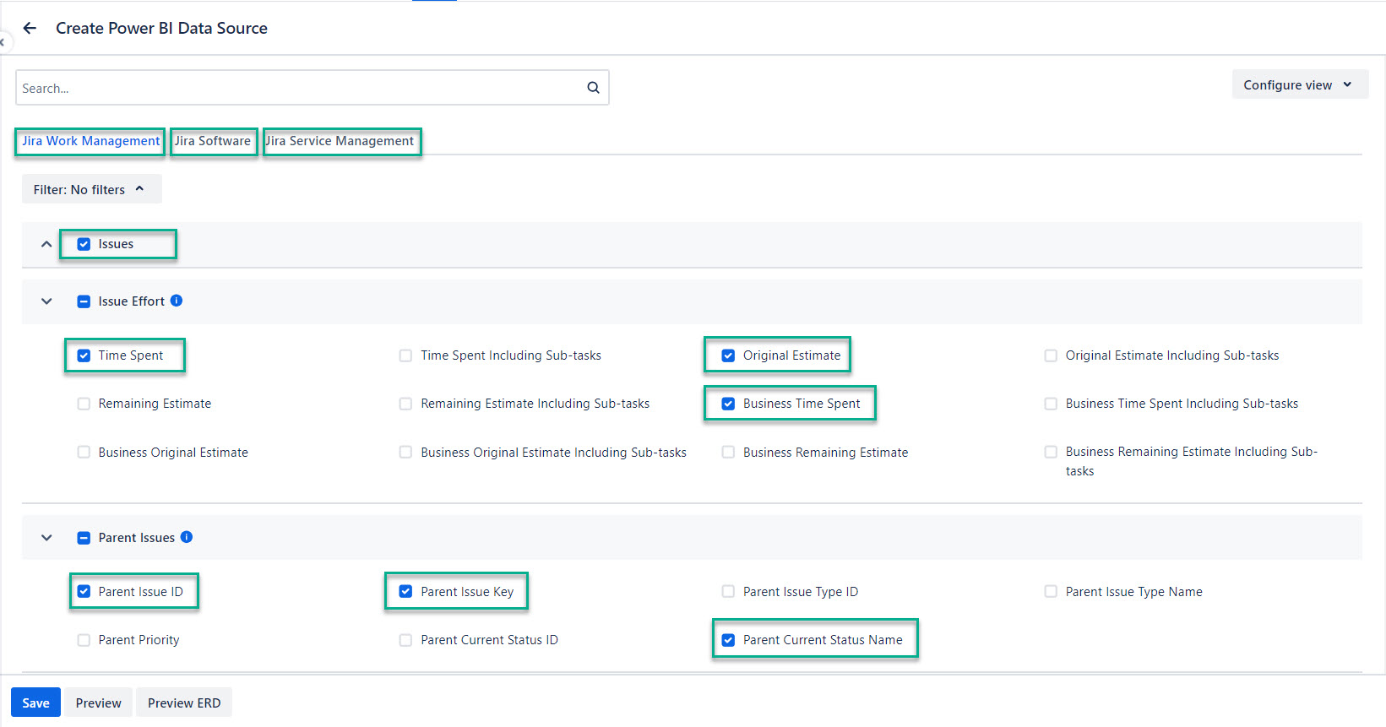Click the back arrow icon

pyautogui.click(x=30, y=28)
